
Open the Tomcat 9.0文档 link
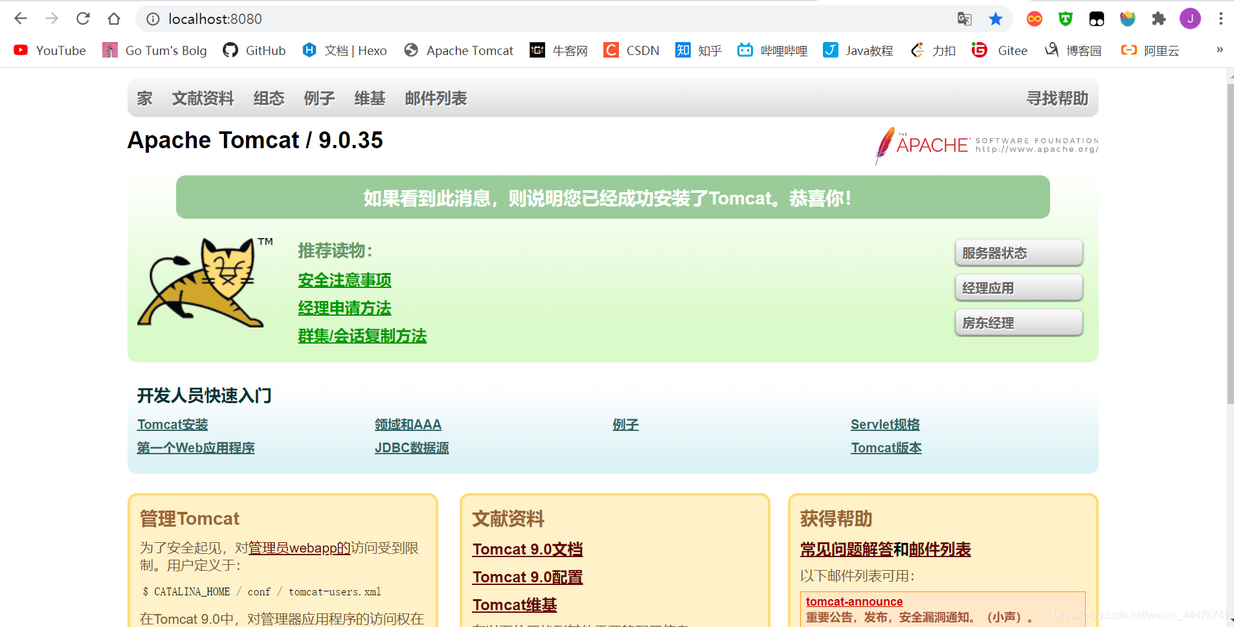528,549
